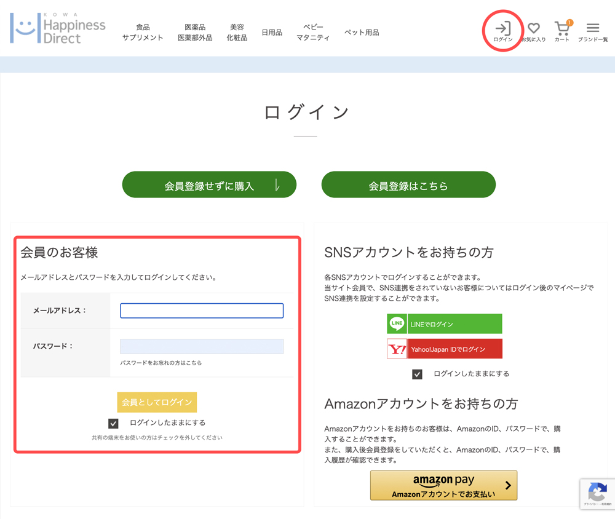This screenshot has height=519, width=615.
Task: Click the green LINE logo icon
Action: [397, 323]
